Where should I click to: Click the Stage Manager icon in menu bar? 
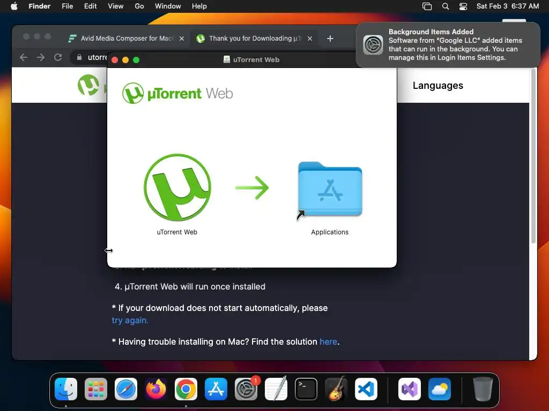pos(427,6)
